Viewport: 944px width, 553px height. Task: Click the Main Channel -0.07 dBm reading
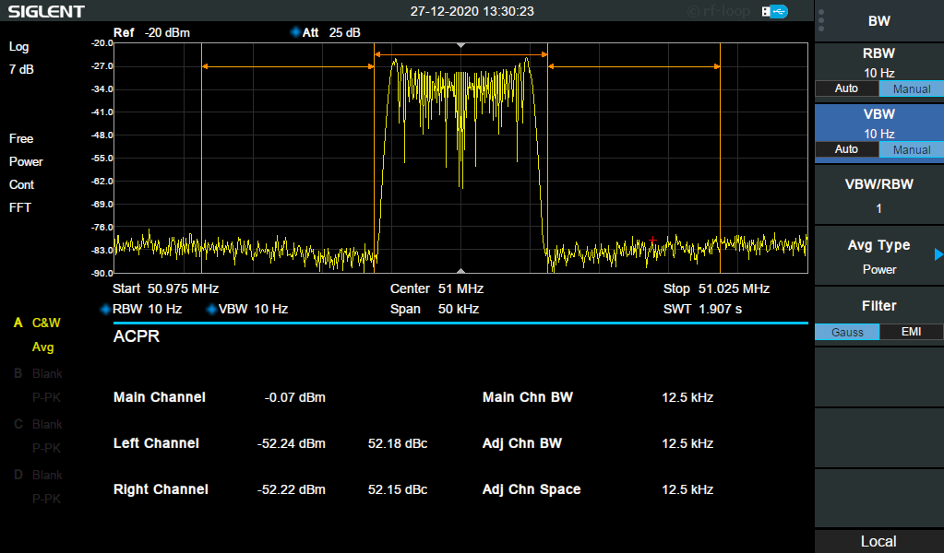[x=295, y=397]
